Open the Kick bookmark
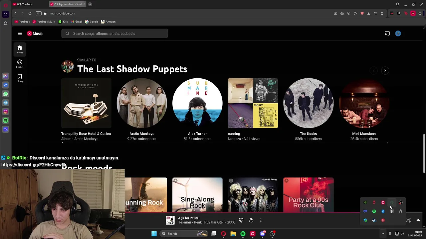The height and width of the screenshot is (239, 426). click(x=63, y=22)
